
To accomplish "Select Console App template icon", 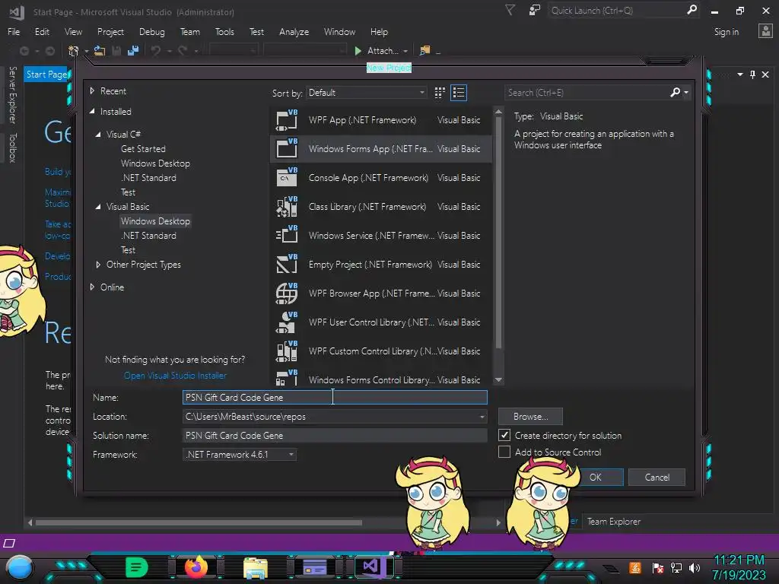I will point(287,178).
